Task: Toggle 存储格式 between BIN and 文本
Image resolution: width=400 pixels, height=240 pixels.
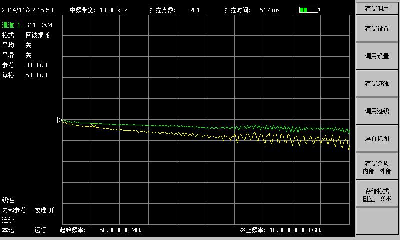Action: tap(377, 194)
